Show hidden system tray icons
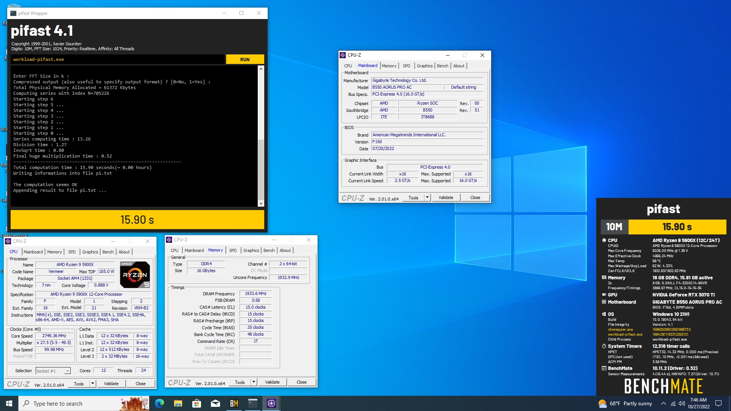The width and height of the screenshot is (731, 411). [663, 403]
